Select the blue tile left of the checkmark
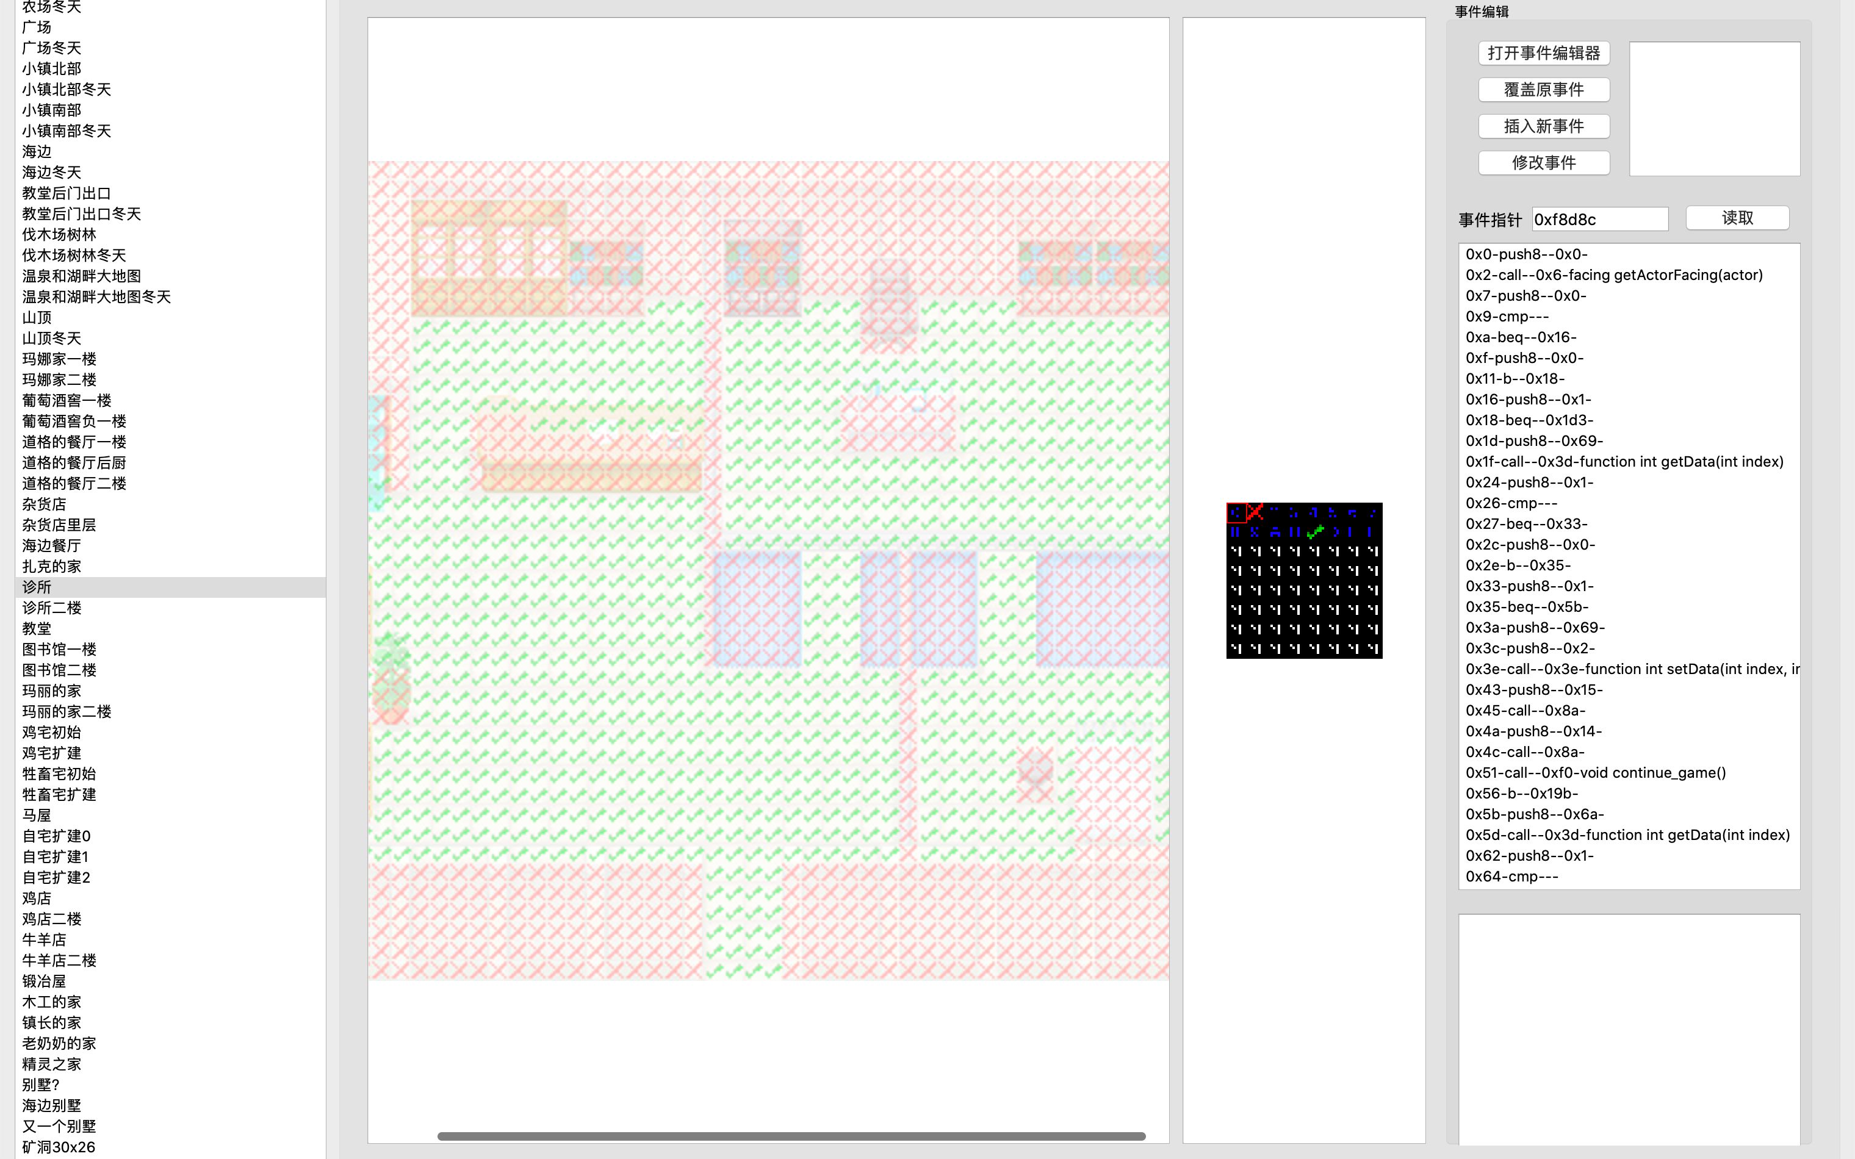 pos(1295,531)
